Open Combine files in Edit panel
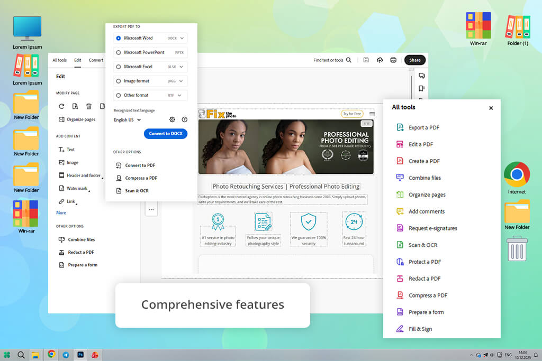The height and width of the screenshot is (361, 542). [x=77, y=239]
